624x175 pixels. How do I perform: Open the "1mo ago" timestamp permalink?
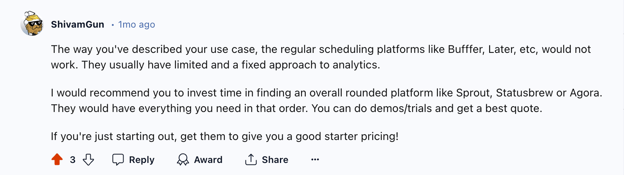coord(136,24)
